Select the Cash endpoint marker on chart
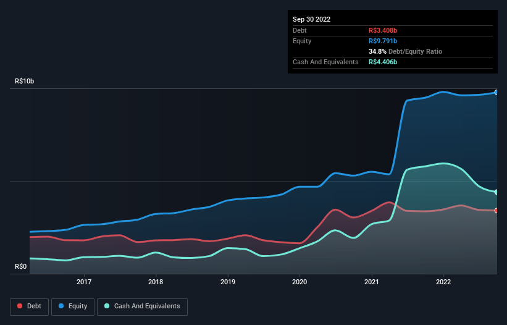This screenshot has height=325, width=507. tap(497, 192)
